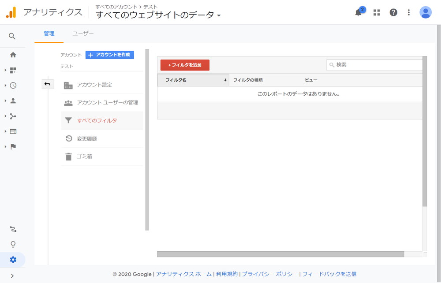Open 変更履歴 menu item
Image resolution: width=441 pixels, height=283 pixels.
click(x=102, y=138)
